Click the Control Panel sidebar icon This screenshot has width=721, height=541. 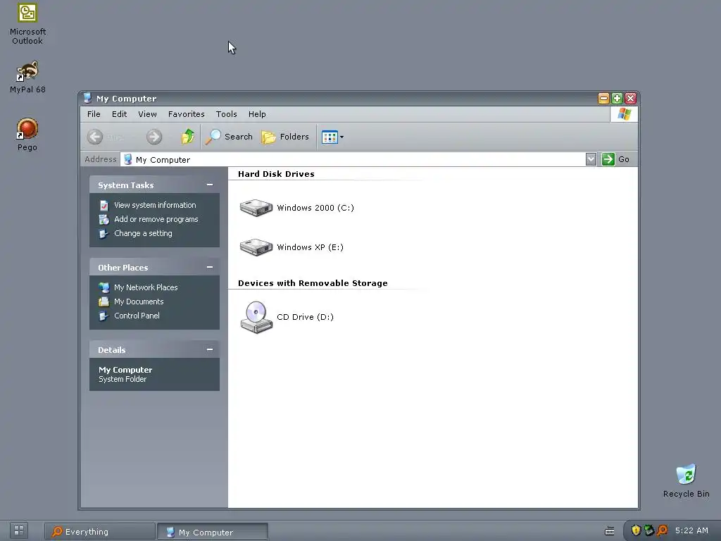click(x=104, y=316)
